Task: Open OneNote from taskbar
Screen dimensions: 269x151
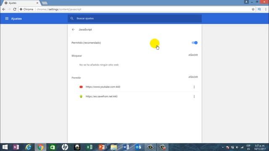Action: [16, 147]
